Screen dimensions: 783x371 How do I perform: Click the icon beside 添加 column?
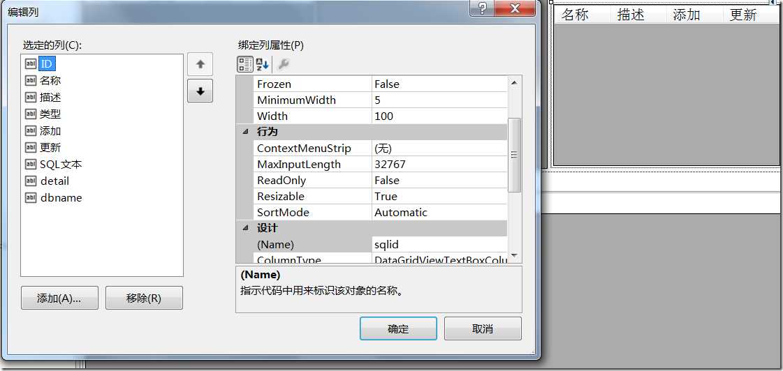31,130
